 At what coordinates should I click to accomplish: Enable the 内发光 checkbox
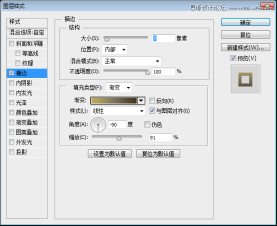(x=11, y=92)
